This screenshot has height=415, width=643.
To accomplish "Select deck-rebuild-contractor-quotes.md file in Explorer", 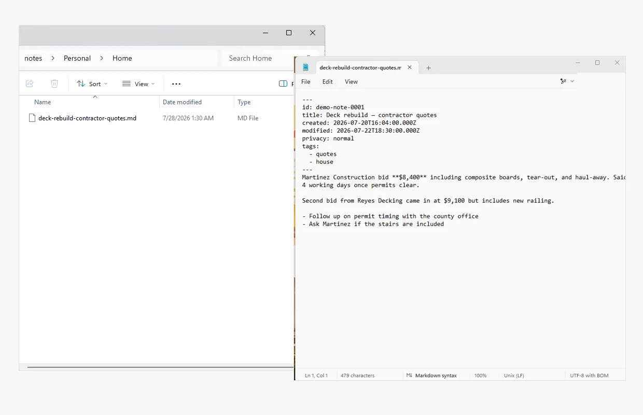I will (x=87, y=118).
